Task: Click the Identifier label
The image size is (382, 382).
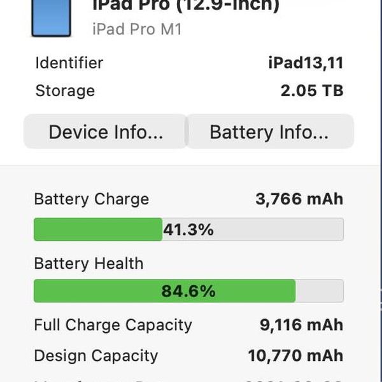Action: tap(69, 63)
